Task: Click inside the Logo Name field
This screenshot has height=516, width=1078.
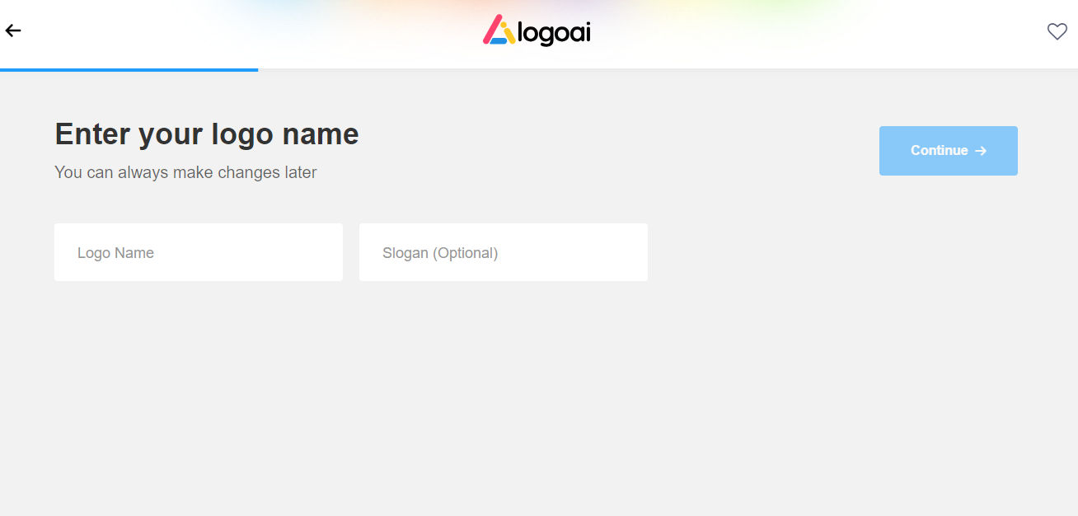Action: (198, 252)
